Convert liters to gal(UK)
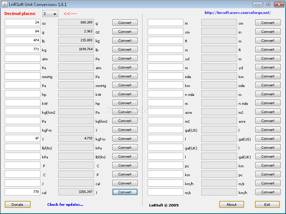Image resolution: width=286 pixels, height=214 pixels. point(268,156)
